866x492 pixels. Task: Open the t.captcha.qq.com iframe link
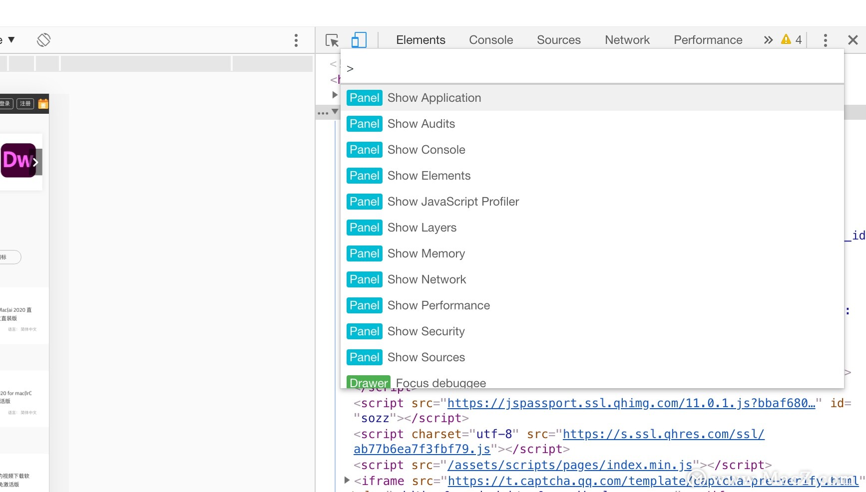653,481
